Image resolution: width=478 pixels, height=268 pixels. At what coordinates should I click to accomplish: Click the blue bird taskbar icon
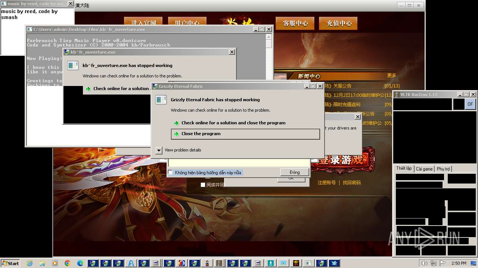[x=334, y=263]
